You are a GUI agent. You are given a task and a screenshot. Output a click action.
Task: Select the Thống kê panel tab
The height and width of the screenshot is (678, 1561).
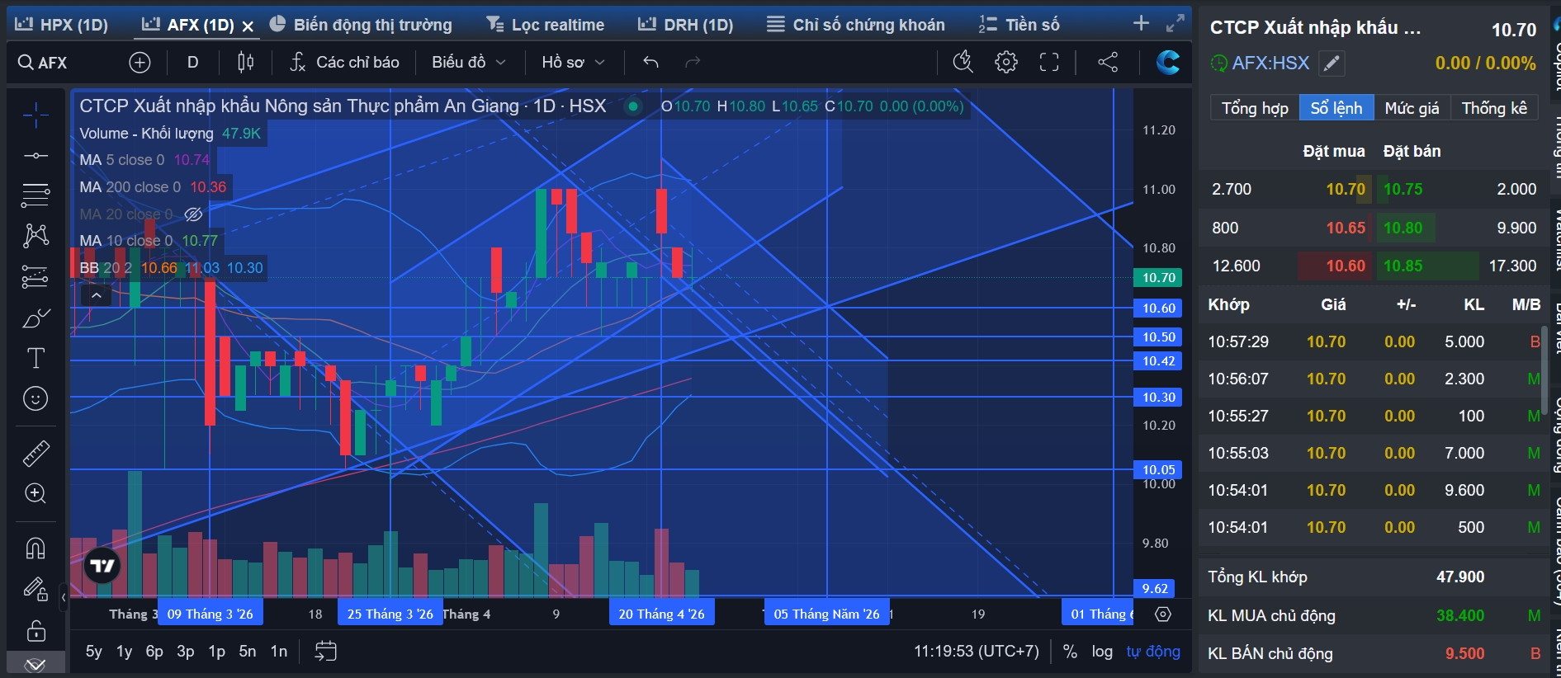pos(1494,108)
